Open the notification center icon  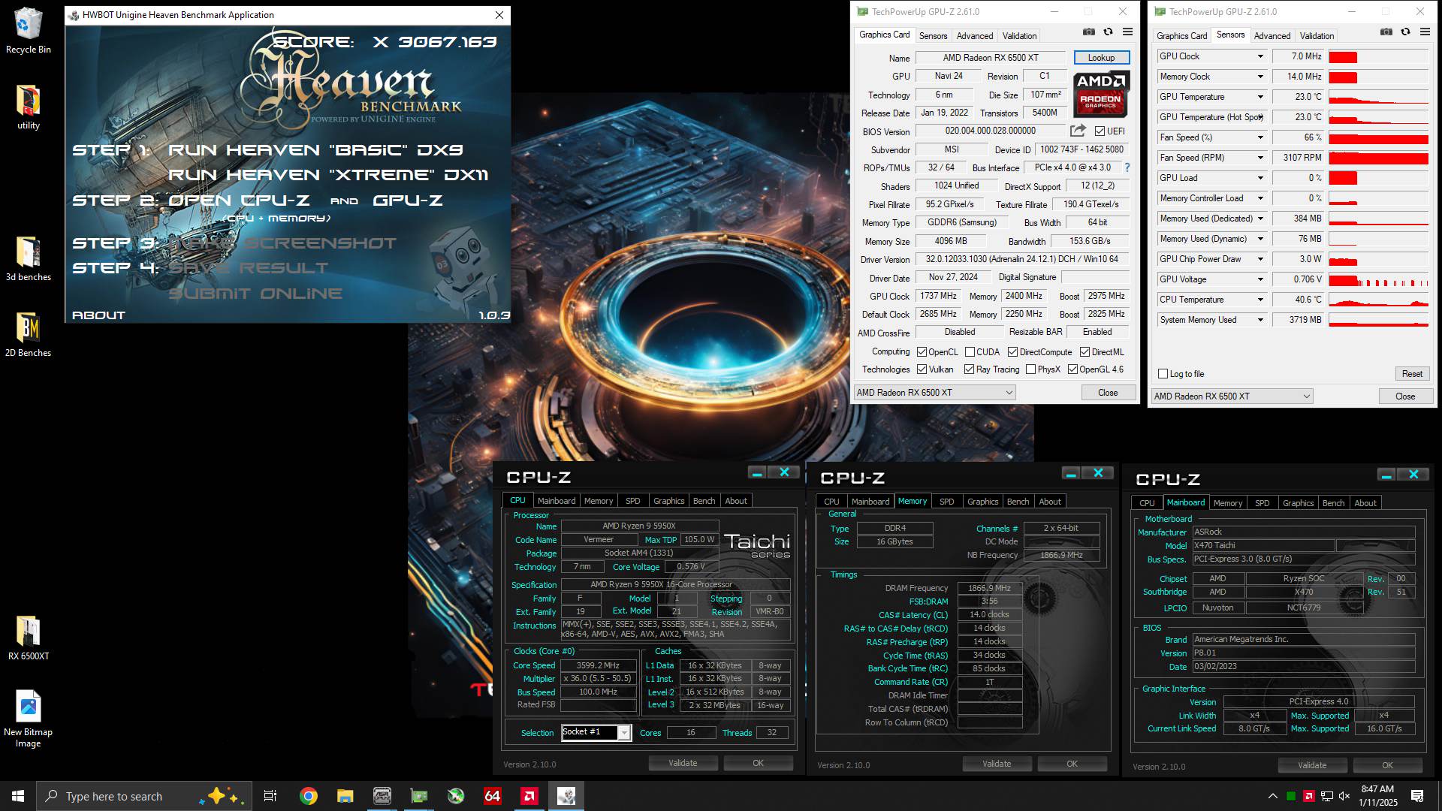(1417, 796)
